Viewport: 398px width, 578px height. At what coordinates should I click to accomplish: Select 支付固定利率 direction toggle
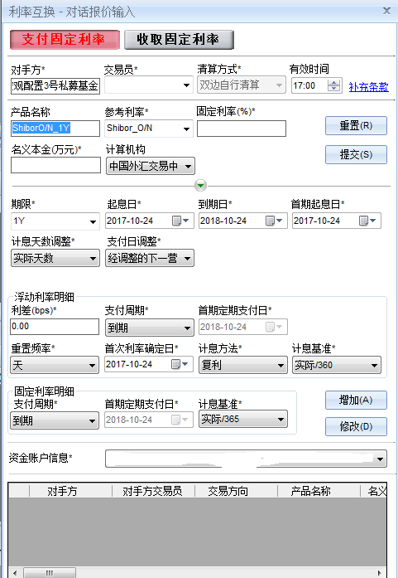click(x=65, y=40)
